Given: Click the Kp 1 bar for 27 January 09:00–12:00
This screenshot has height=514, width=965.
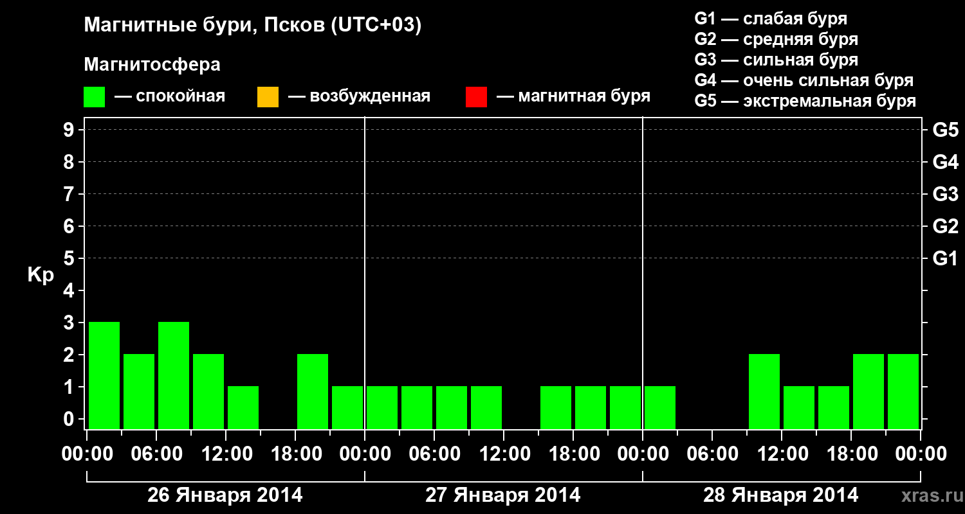Looking at the screenshot, I should pyautogui.click(x=486, y=407).
